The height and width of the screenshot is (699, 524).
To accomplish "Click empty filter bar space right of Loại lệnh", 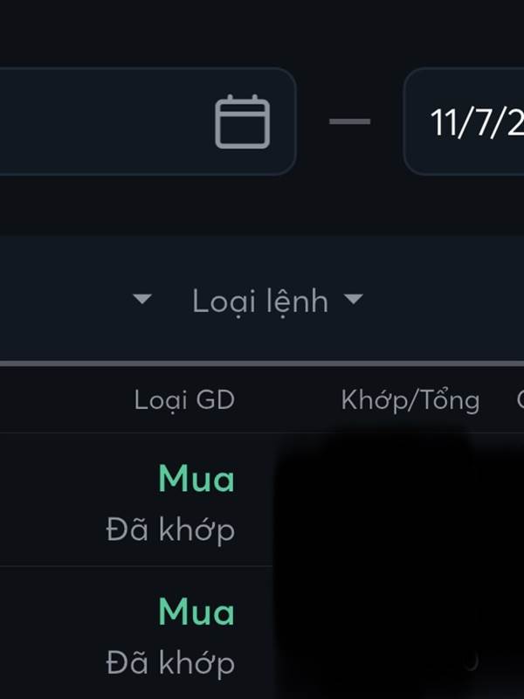I will 445,299.
